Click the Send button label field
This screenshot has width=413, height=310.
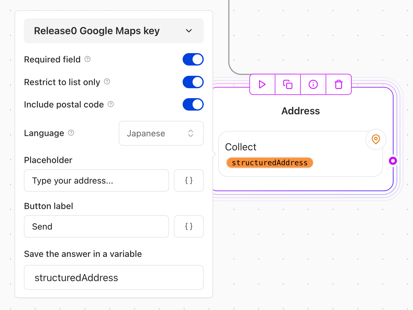point(96,226)
